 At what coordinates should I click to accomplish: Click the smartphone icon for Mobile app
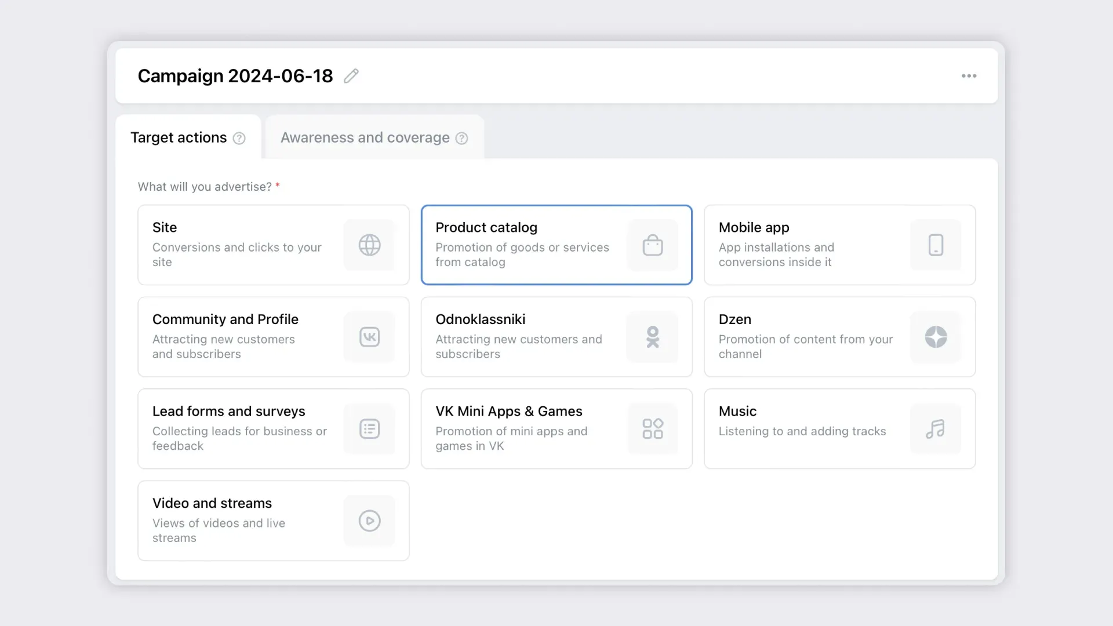tap(936, 245)
